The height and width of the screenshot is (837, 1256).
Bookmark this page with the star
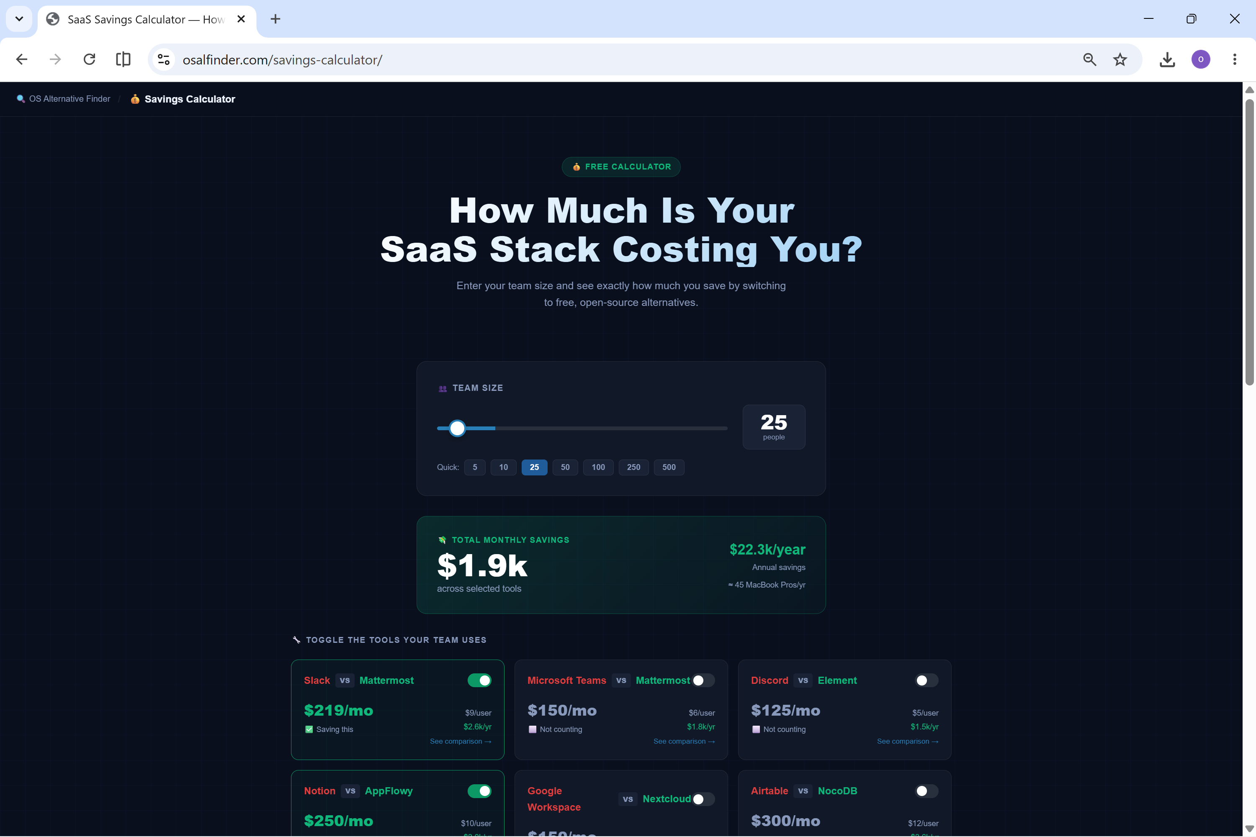[x=1120, y=59]
